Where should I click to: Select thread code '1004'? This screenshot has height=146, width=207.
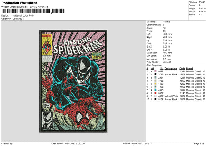point(183,96)
